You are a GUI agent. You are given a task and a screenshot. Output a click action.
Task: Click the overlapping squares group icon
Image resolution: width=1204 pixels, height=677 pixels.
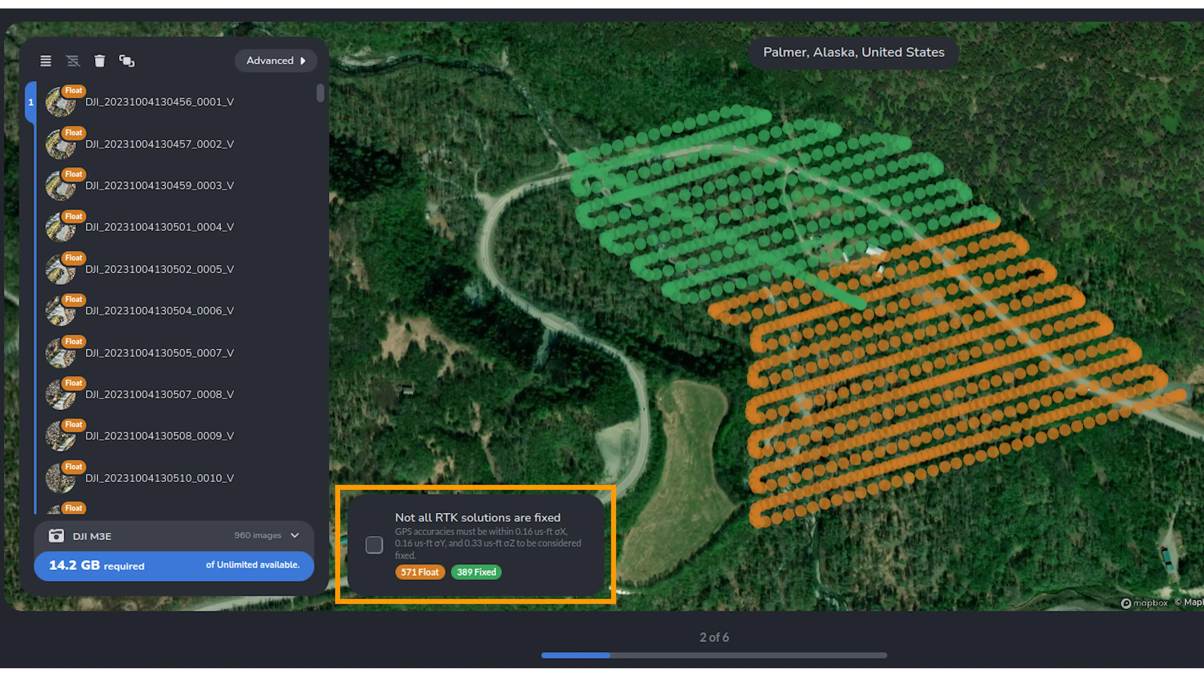127,61
